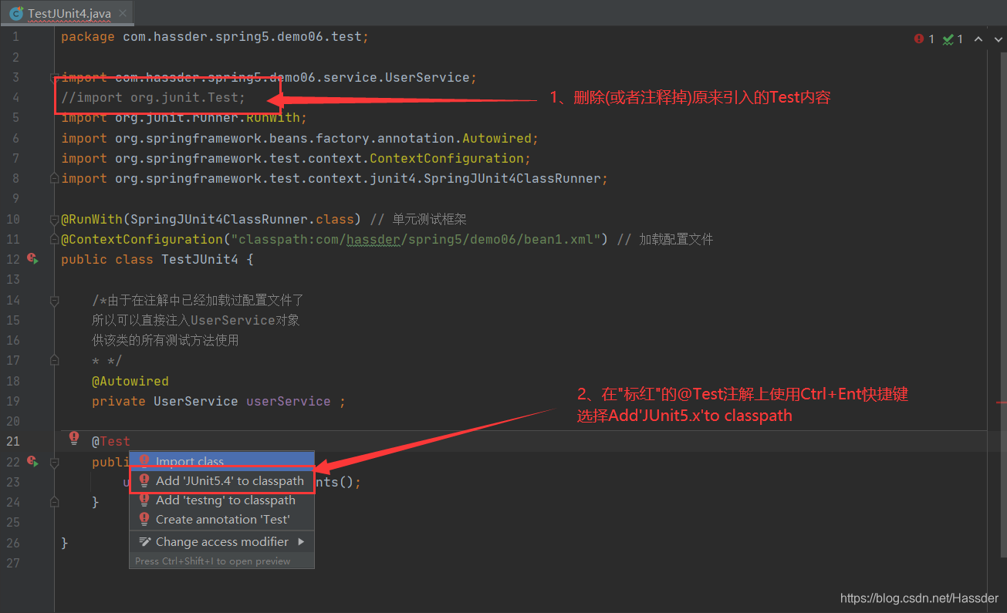The height and width of the screenshot is (613, 1007).
Task: Close the TestJUnit4.java tab
Action: coord(121,14)
